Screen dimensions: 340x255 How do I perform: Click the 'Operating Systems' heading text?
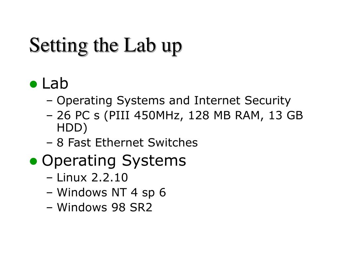point(114,161)
